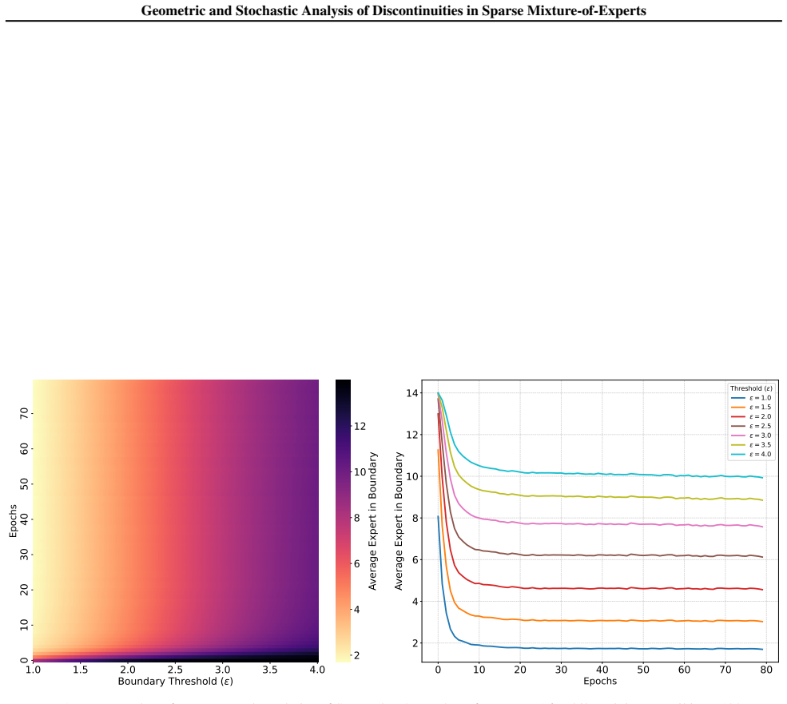Screen dimensions: 787x704
Task: Click the magma colorbar gradient beside the heatmap
Action: (x=343, y=521)
